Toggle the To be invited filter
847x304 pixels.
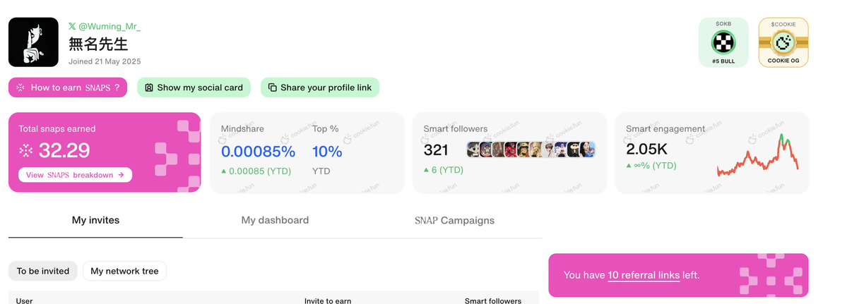[x=42, y=271]
